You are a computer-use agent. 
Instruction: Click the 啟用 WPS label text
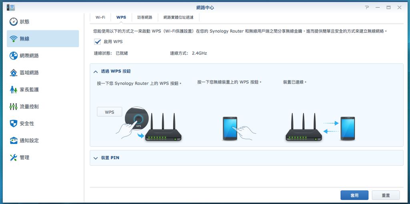113,42
